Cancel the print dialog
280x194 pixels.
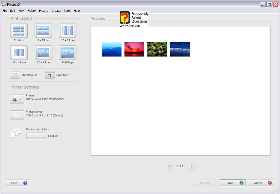coord(261,183)
